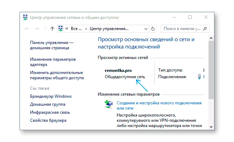This screenshot has height=142, width=234.
Task: Open 'Панель управления — домашняя страница'
Action: (x=52, y=45)
